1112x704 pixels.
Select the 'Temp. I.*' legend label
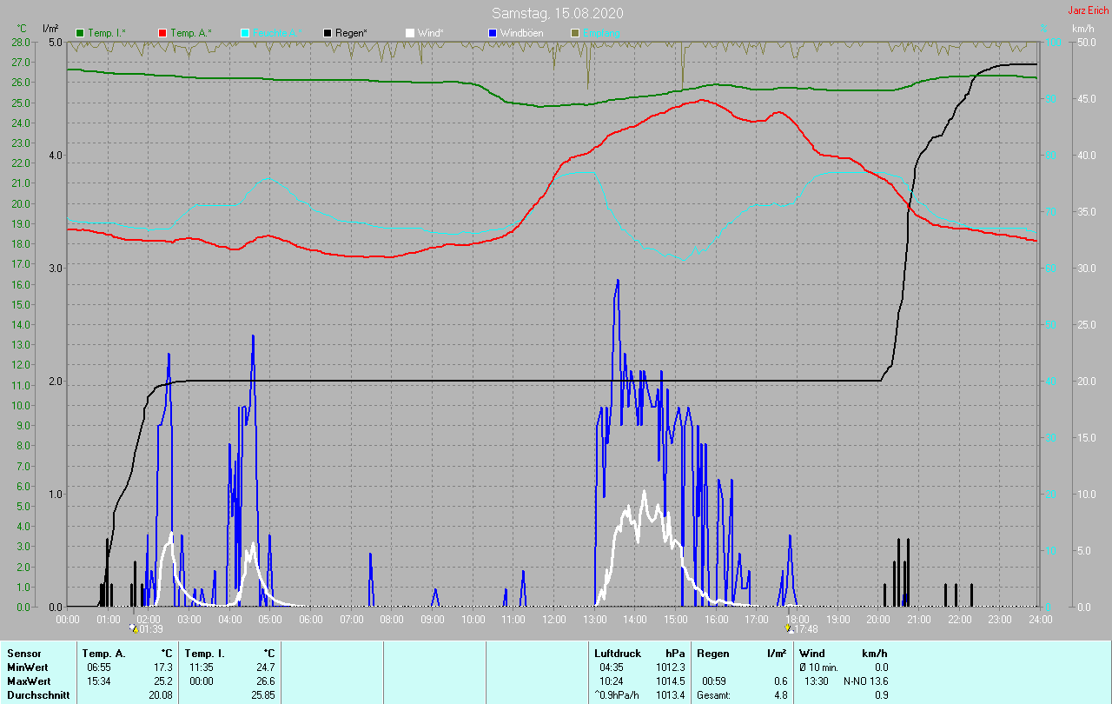[x=107, y=33]
